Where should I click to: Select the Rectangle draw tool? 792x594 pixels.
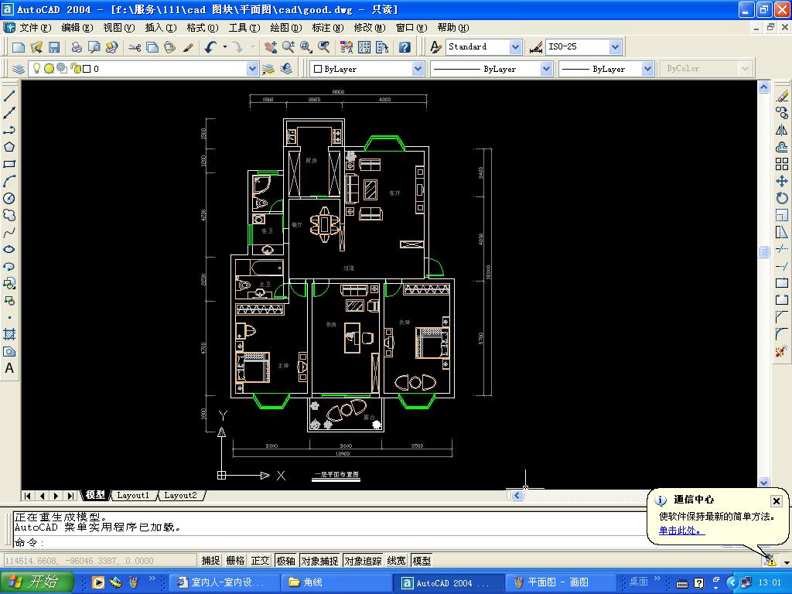9,164
